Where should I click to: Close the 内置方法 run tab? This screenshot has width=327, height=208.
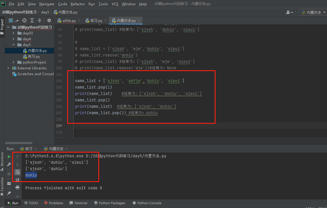point(66,149)
